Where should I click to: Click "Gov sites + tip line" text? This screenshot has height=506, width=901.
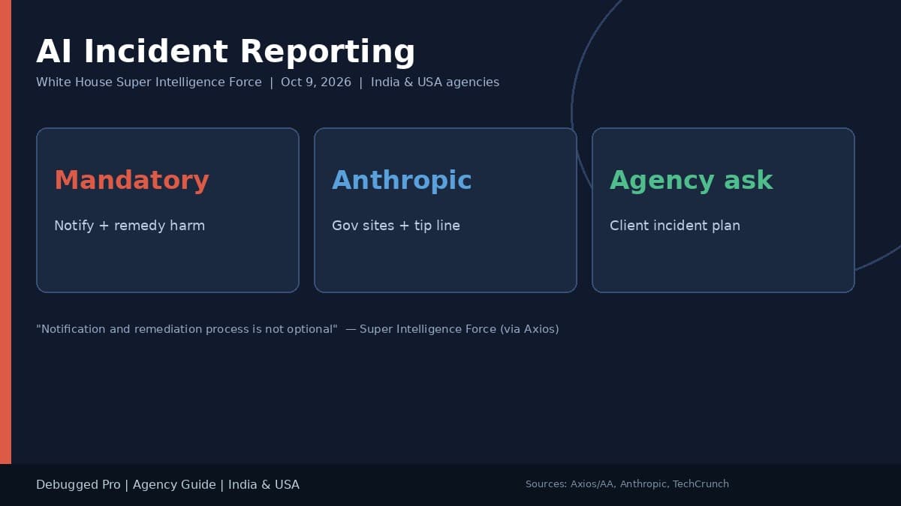coord(396,226)
